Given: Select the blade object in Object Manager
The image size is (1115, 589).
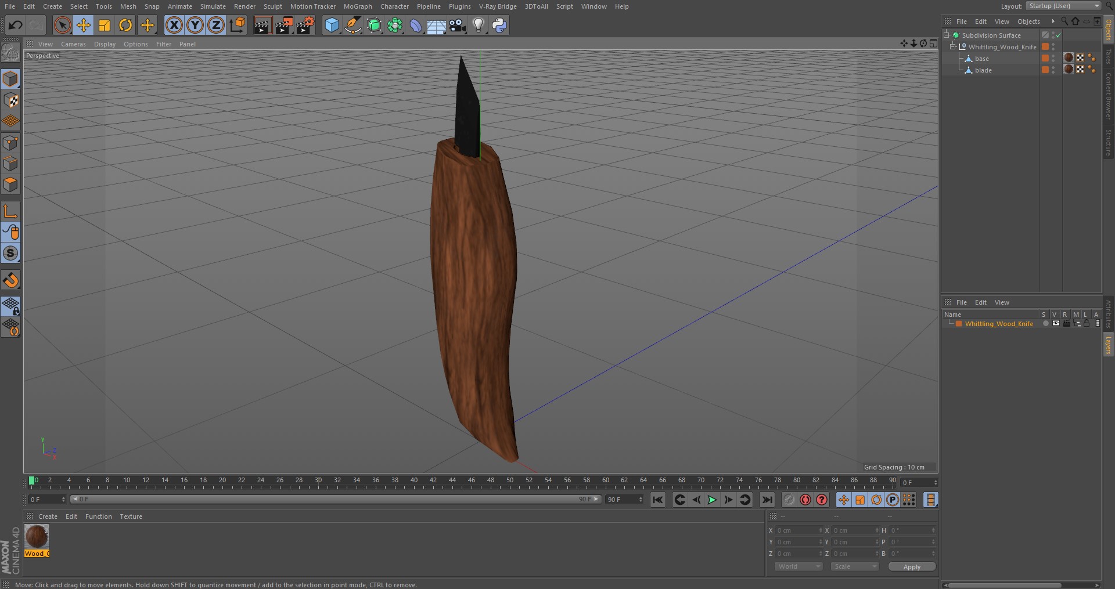Looking at the screenshot, I should [983, 70].
